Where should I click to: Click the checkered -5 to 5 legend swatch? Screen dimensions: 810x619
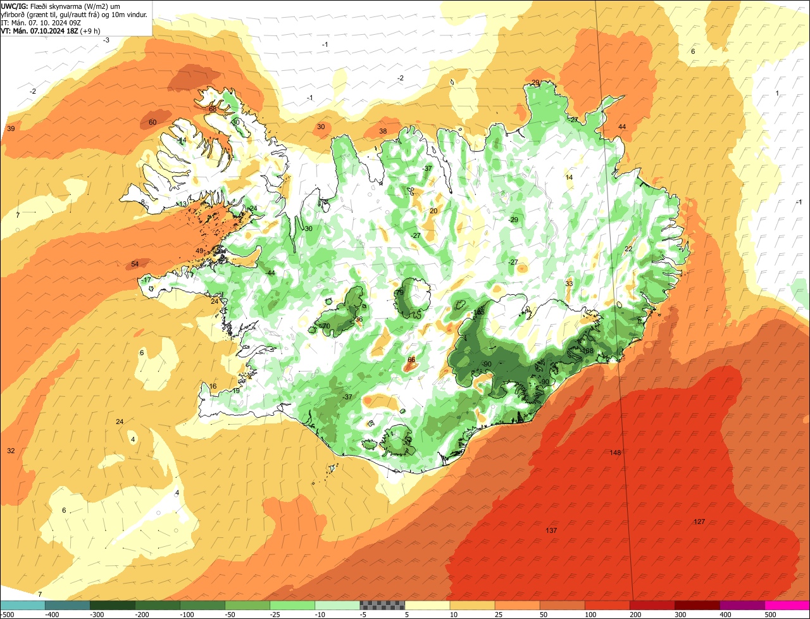382,605
